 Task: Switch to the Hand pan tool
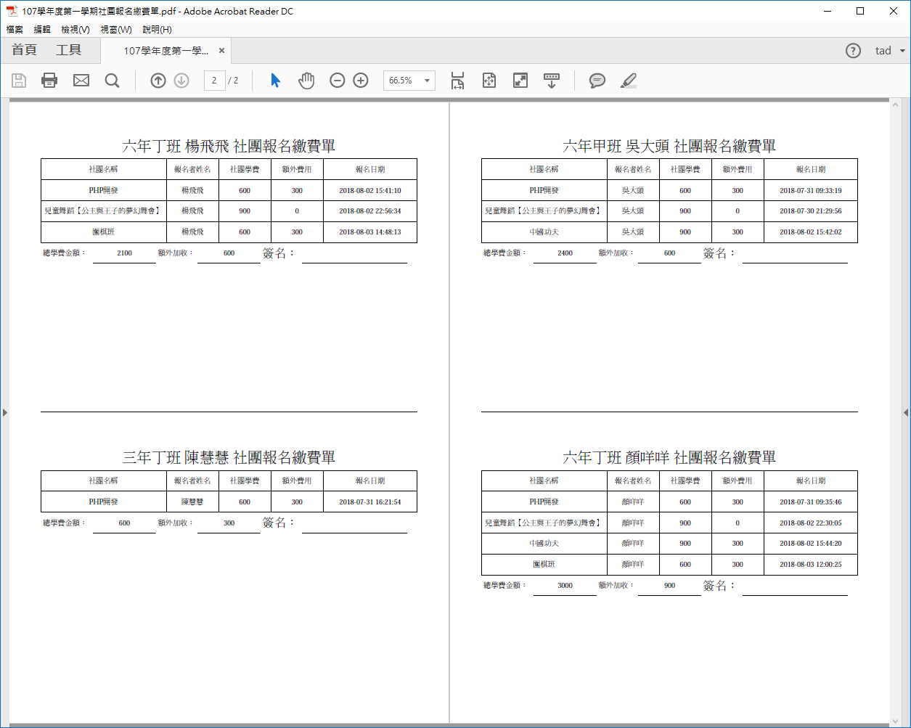306,81
